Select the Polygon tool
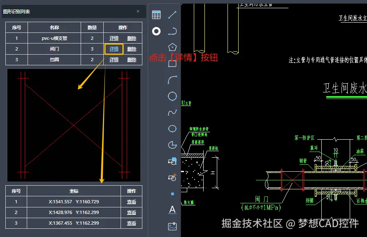367x237 pixels. [172, 47]
